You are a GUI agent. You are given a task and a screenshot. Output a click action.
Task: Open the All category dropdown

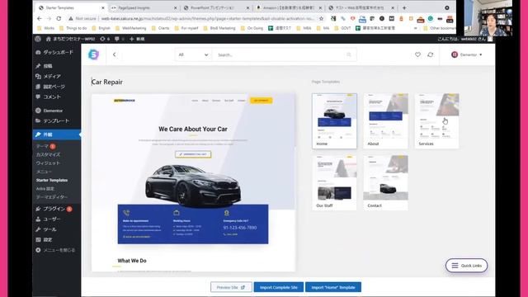coord(193,54)
